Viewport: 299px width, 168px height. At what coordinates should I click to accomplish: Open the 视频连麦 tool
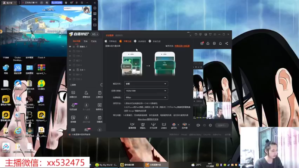pos(73,107)
